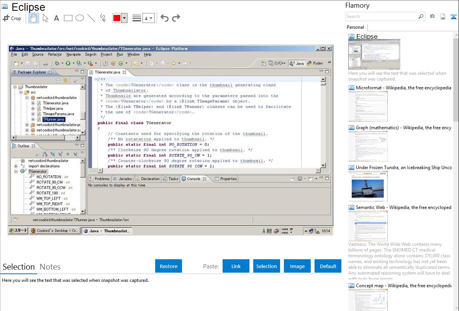
Task: Pick the rectangle shape tool
Action: [68, 18]
